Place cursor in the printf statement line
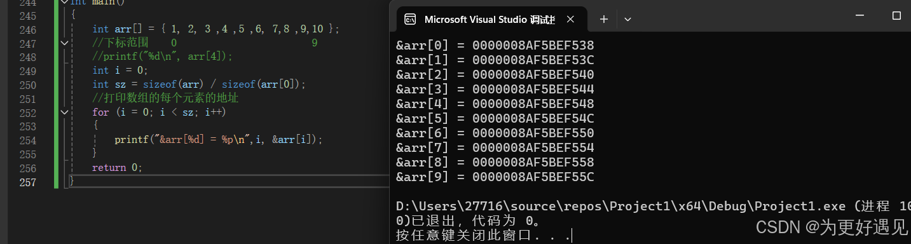Screen dimensions: 911x244 pos(219,140)
